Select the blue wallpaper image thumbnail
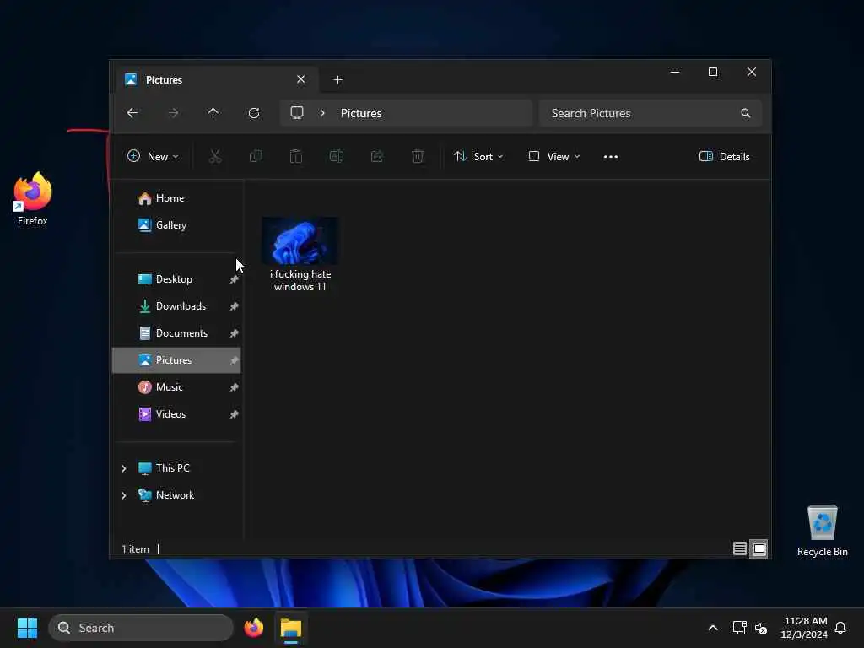This screenshot has width=864, height=648. point(300,240)
